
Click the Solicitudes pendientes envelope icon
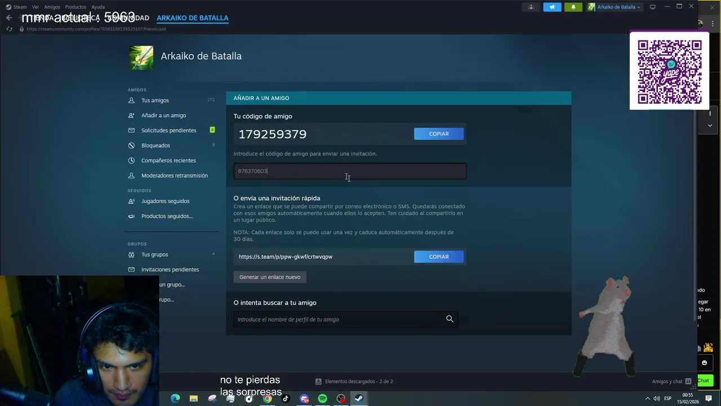point(131,130)
